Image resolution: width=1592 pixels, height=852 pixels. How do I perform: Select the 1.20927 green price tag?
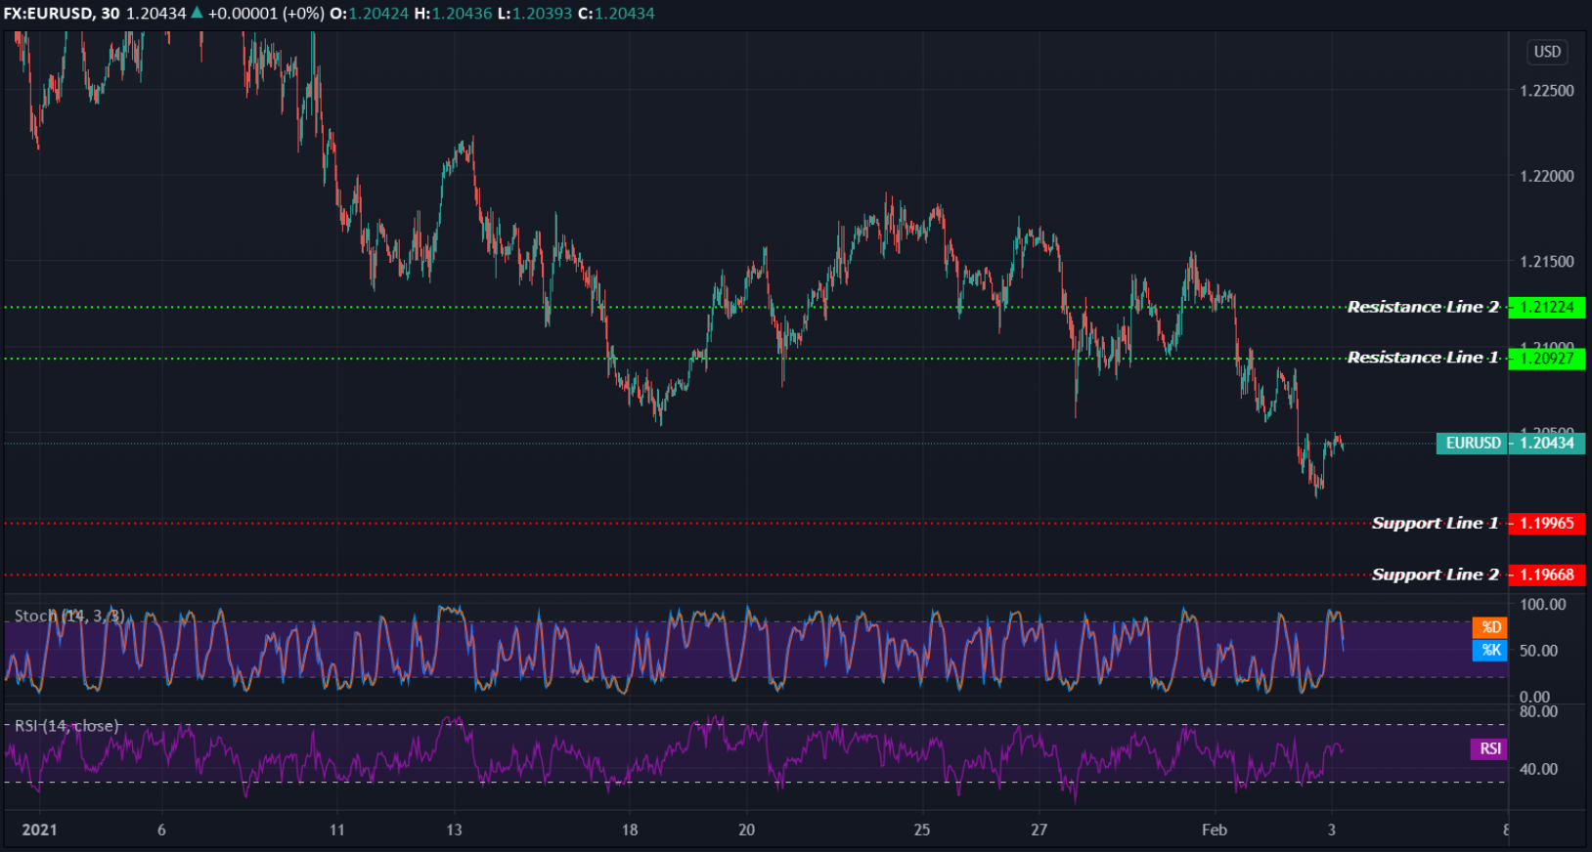1547,359
